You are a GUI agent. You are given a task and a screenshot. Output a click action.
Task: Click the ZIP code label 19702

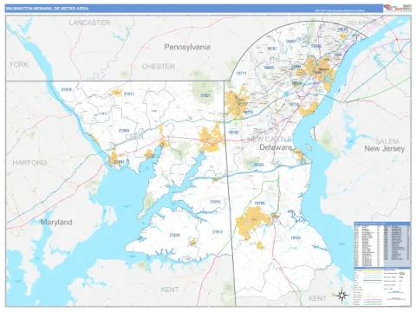point(234,133)
